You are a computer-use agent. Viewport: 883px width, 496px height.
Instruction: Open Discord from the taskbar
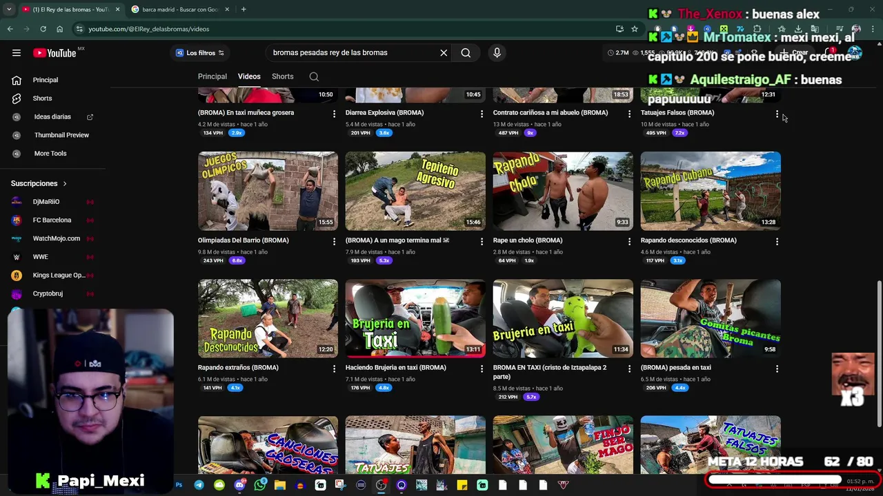pyautogui.click(x=239, y=485)
